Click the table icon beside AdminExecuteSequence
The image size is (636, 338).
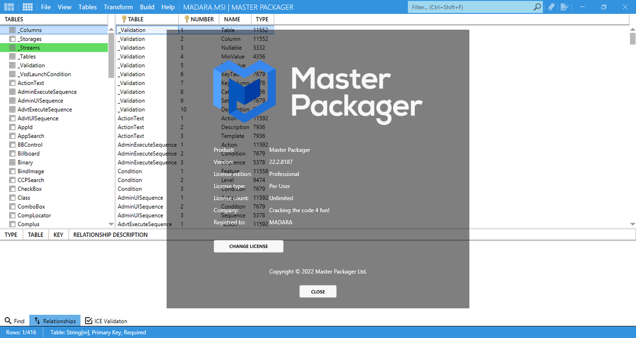pyautogui.click(x=12, y=92)
